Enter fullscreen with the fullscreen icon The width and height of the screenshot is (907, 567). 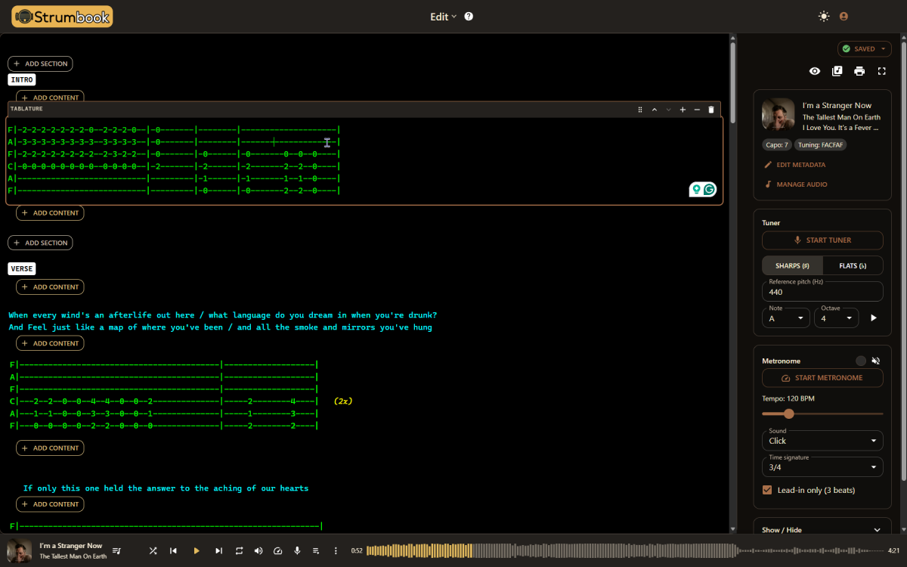881,71
